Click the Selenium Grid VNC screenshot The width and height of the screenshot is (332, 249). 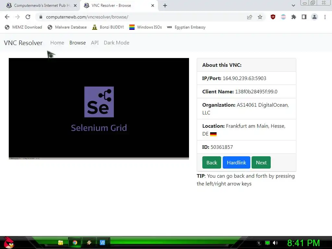99,109
